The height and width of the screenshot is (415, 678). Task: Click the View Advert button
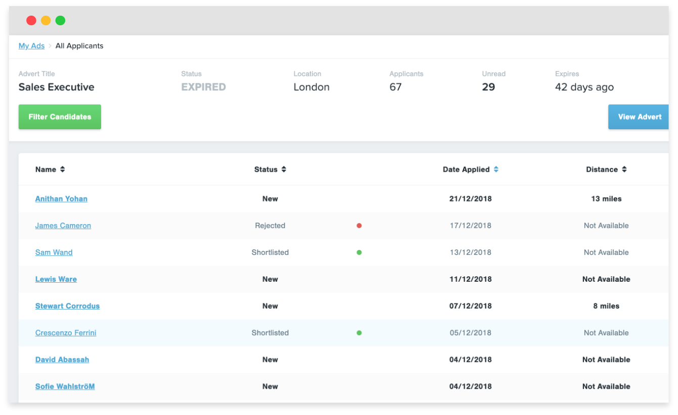coord(639,117)
